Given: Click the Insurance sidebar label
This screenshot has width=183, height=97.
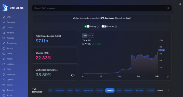Looking at the screenshot, I should pyautogui.click(x=11, y=75).
